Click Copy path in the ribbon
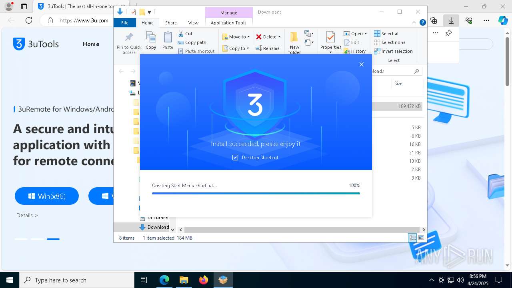512x288 pixels. coord(192,42)
